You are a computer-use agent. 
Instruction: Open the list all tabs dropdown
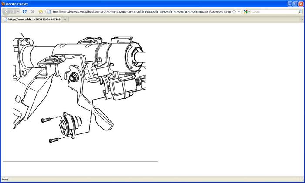(x=302, y=20)
